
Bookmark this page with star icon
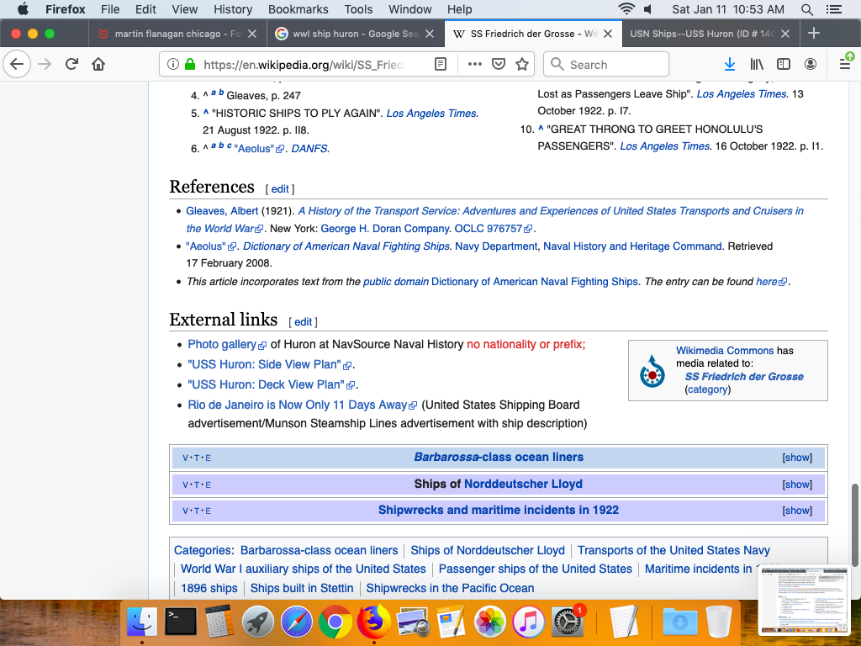tap(521, 64)
